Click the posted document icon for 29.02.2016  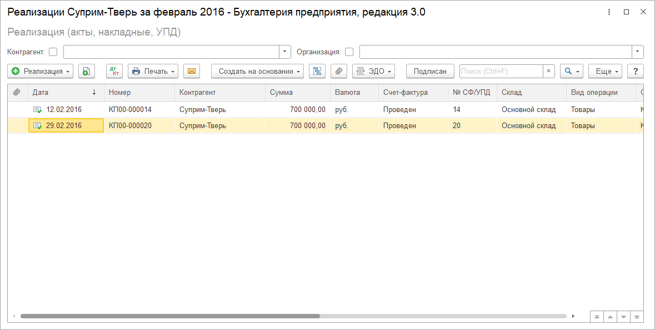38,125
